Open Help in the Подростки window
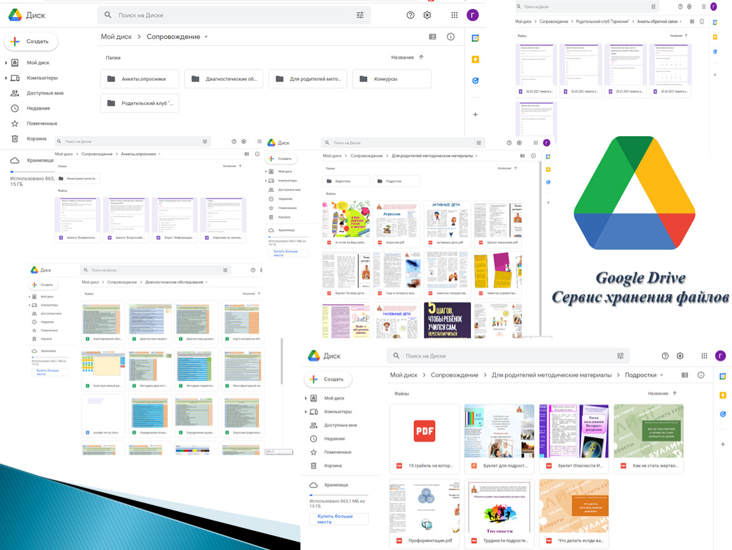 point(665,356)
